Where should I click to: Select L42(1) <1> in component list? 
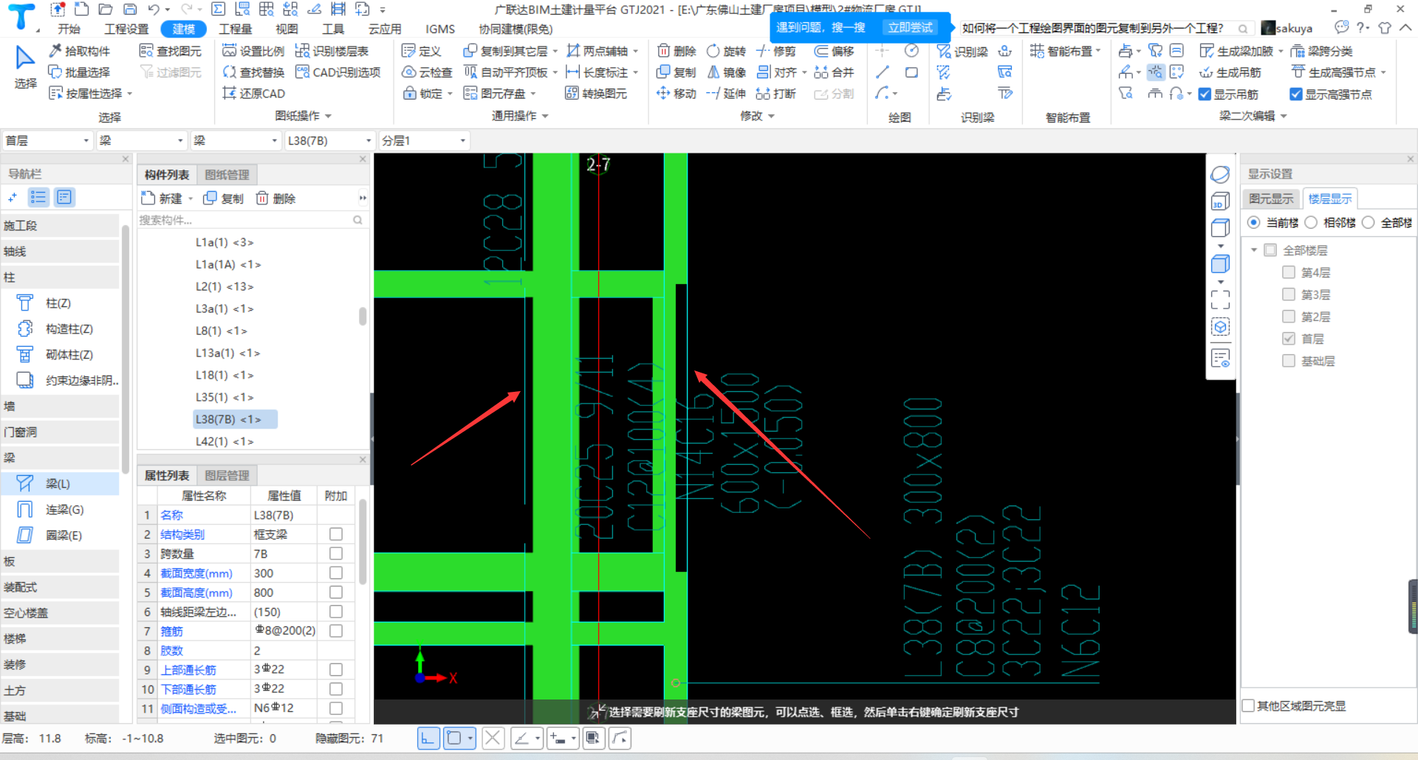[x=225, y=441]
